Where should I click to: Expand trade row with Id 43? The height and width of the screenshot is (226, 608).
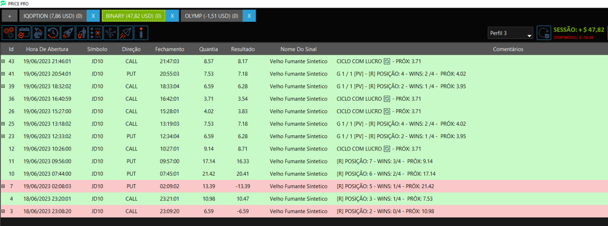pyautogui.click(x=3, y=61)
